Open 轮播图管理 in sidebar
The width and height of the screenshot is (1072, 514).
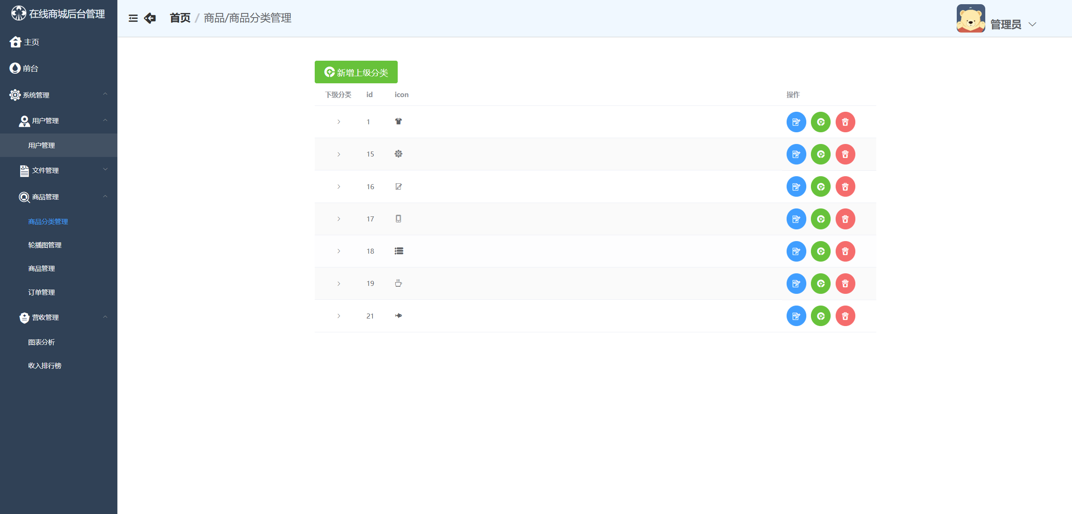click(x=45, y=245)
